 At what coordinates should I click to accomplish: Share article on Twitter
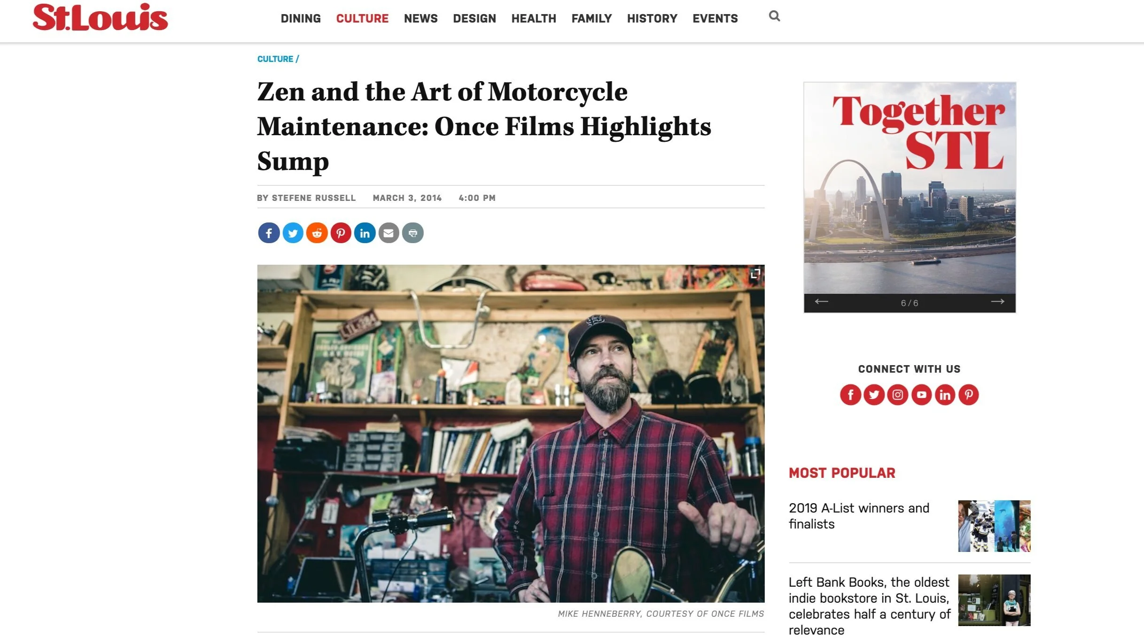coord(293,233)
